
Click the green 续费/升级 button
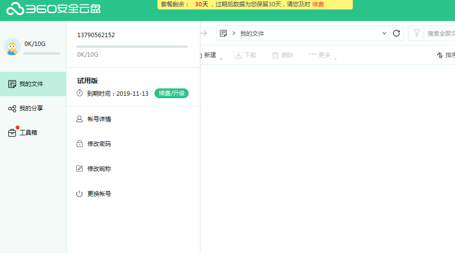tap(171, 93)
